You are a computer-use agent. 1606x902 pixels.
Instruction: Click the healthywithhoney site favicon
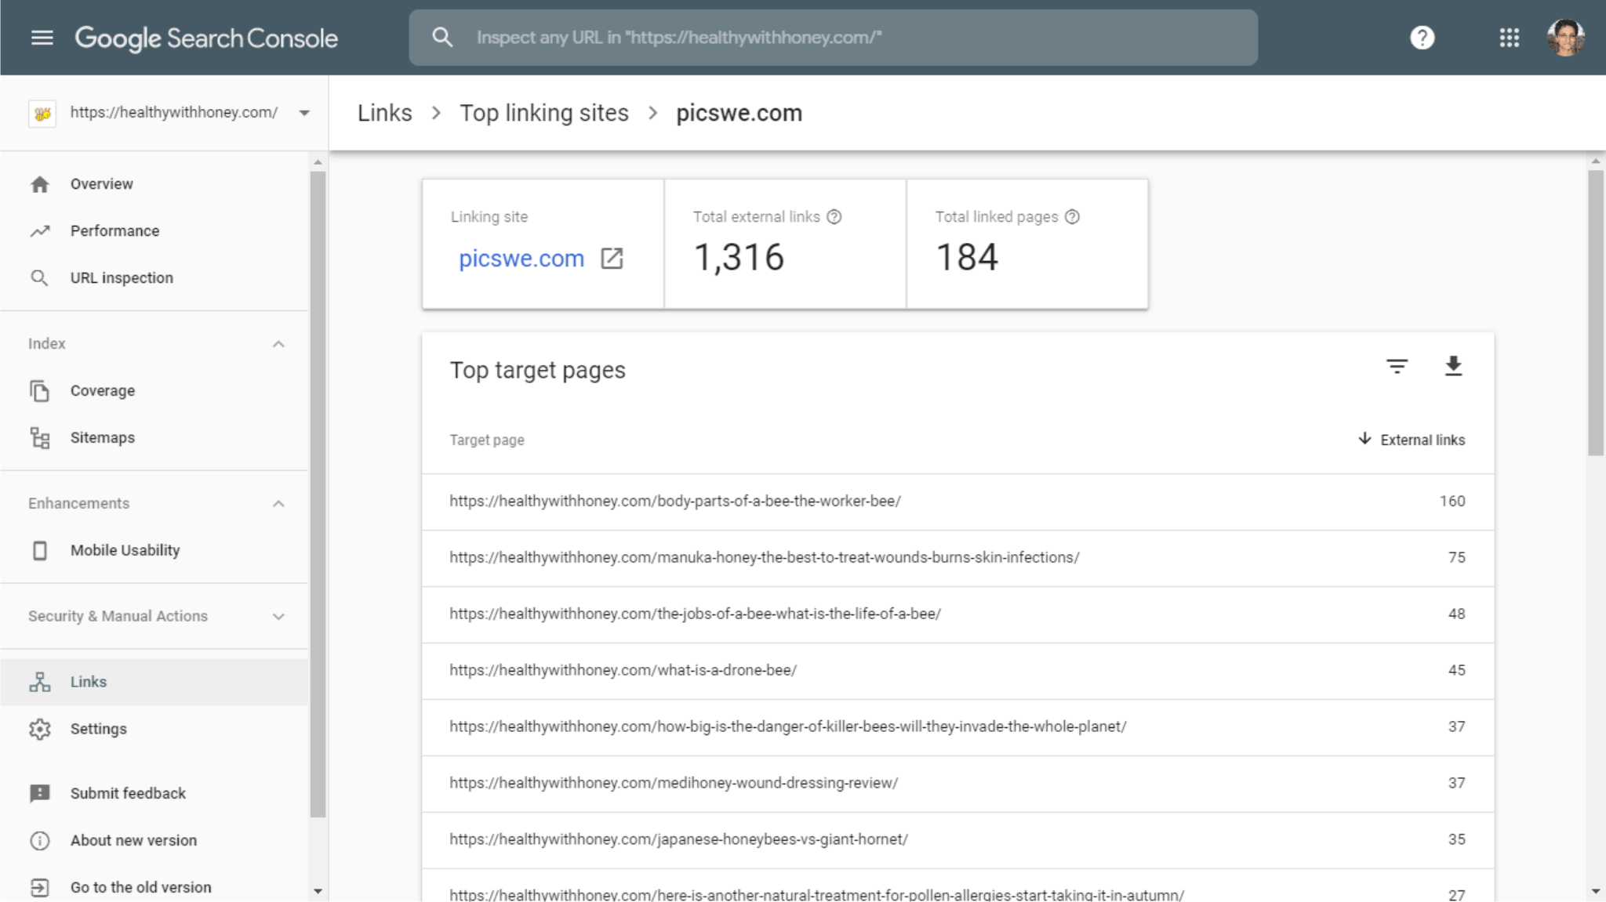[x=42, y=114]
